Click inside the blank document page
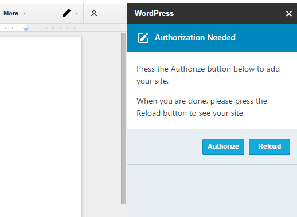The width and height of the screenshot is (297, 217). 41,127
